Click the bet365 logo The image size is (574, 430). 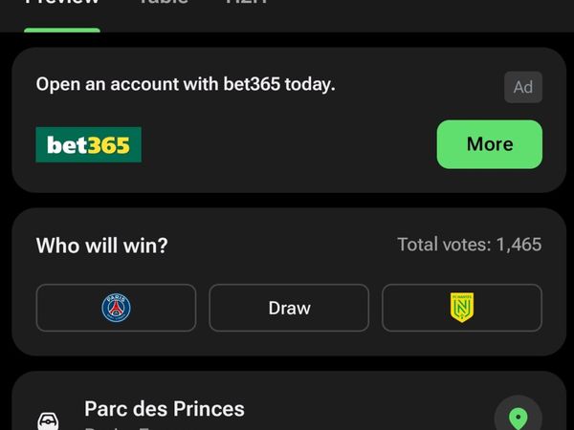[x=88, y=144]
